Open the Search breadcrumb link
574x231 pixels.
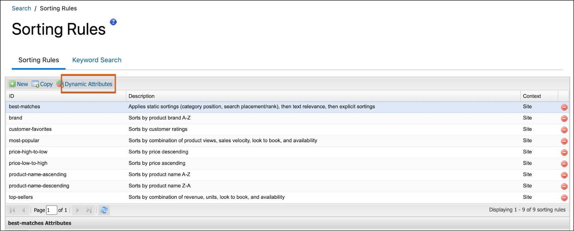pos(22,8)
